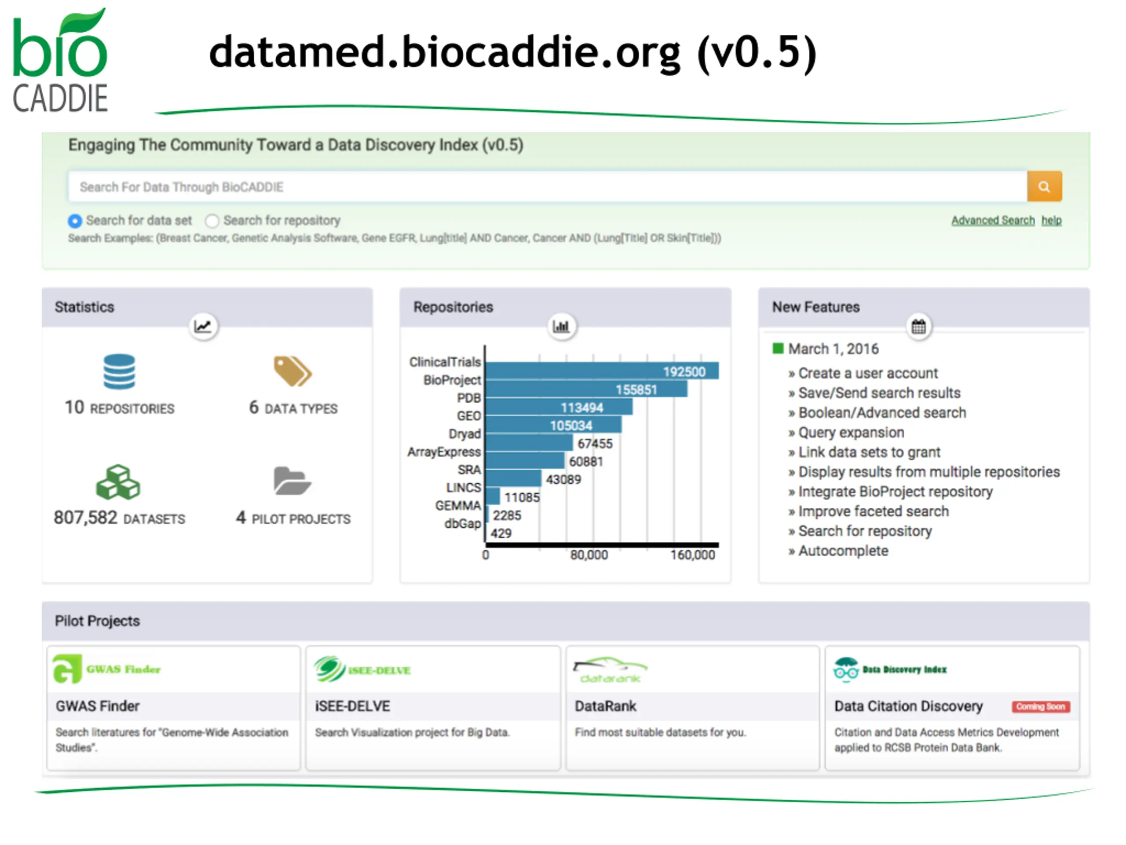Click the bioCADDIE logo
Image resolution: width=1126 pixels, height=845 pixels.
[60, 61]
